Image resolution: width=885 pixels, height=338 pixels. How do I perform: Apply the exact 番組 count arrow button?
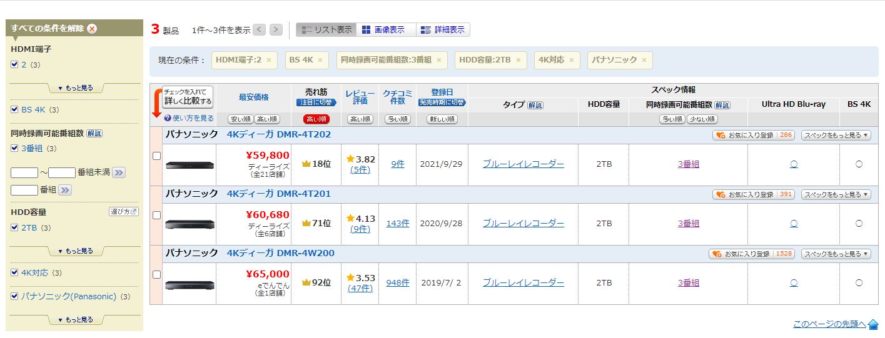pos(64,190)
